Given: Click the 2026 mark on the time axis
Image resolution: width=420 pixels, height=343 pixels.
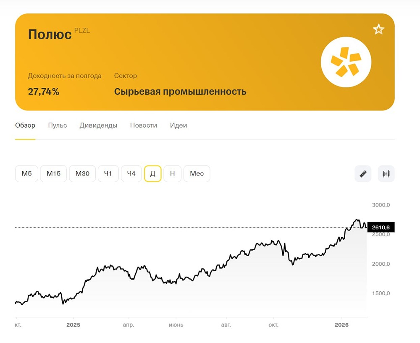Looking at the screenshot, I should [x=341, y=325].
